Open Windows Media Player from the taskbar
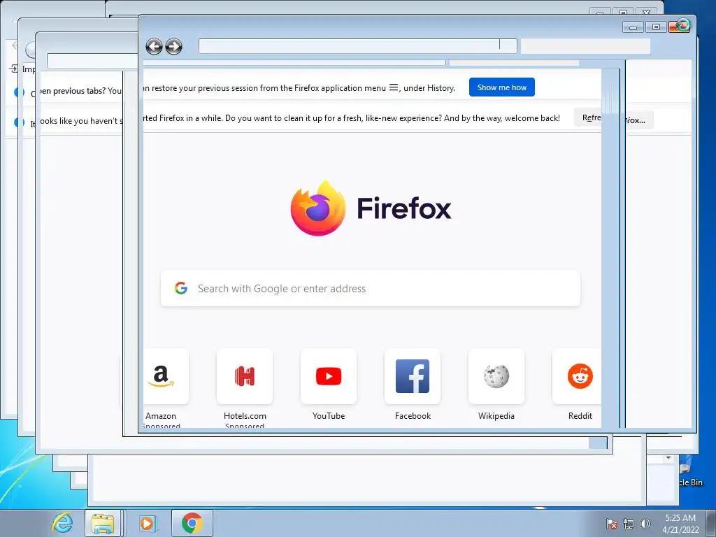 tap(147, 523)
